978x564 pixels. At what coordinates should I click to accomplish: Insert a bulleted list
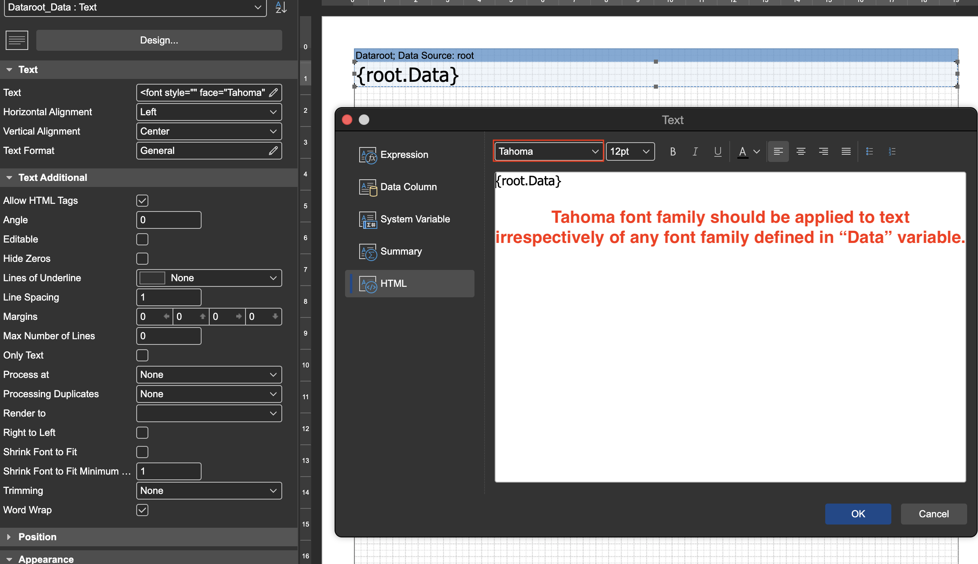coord(870,151)
